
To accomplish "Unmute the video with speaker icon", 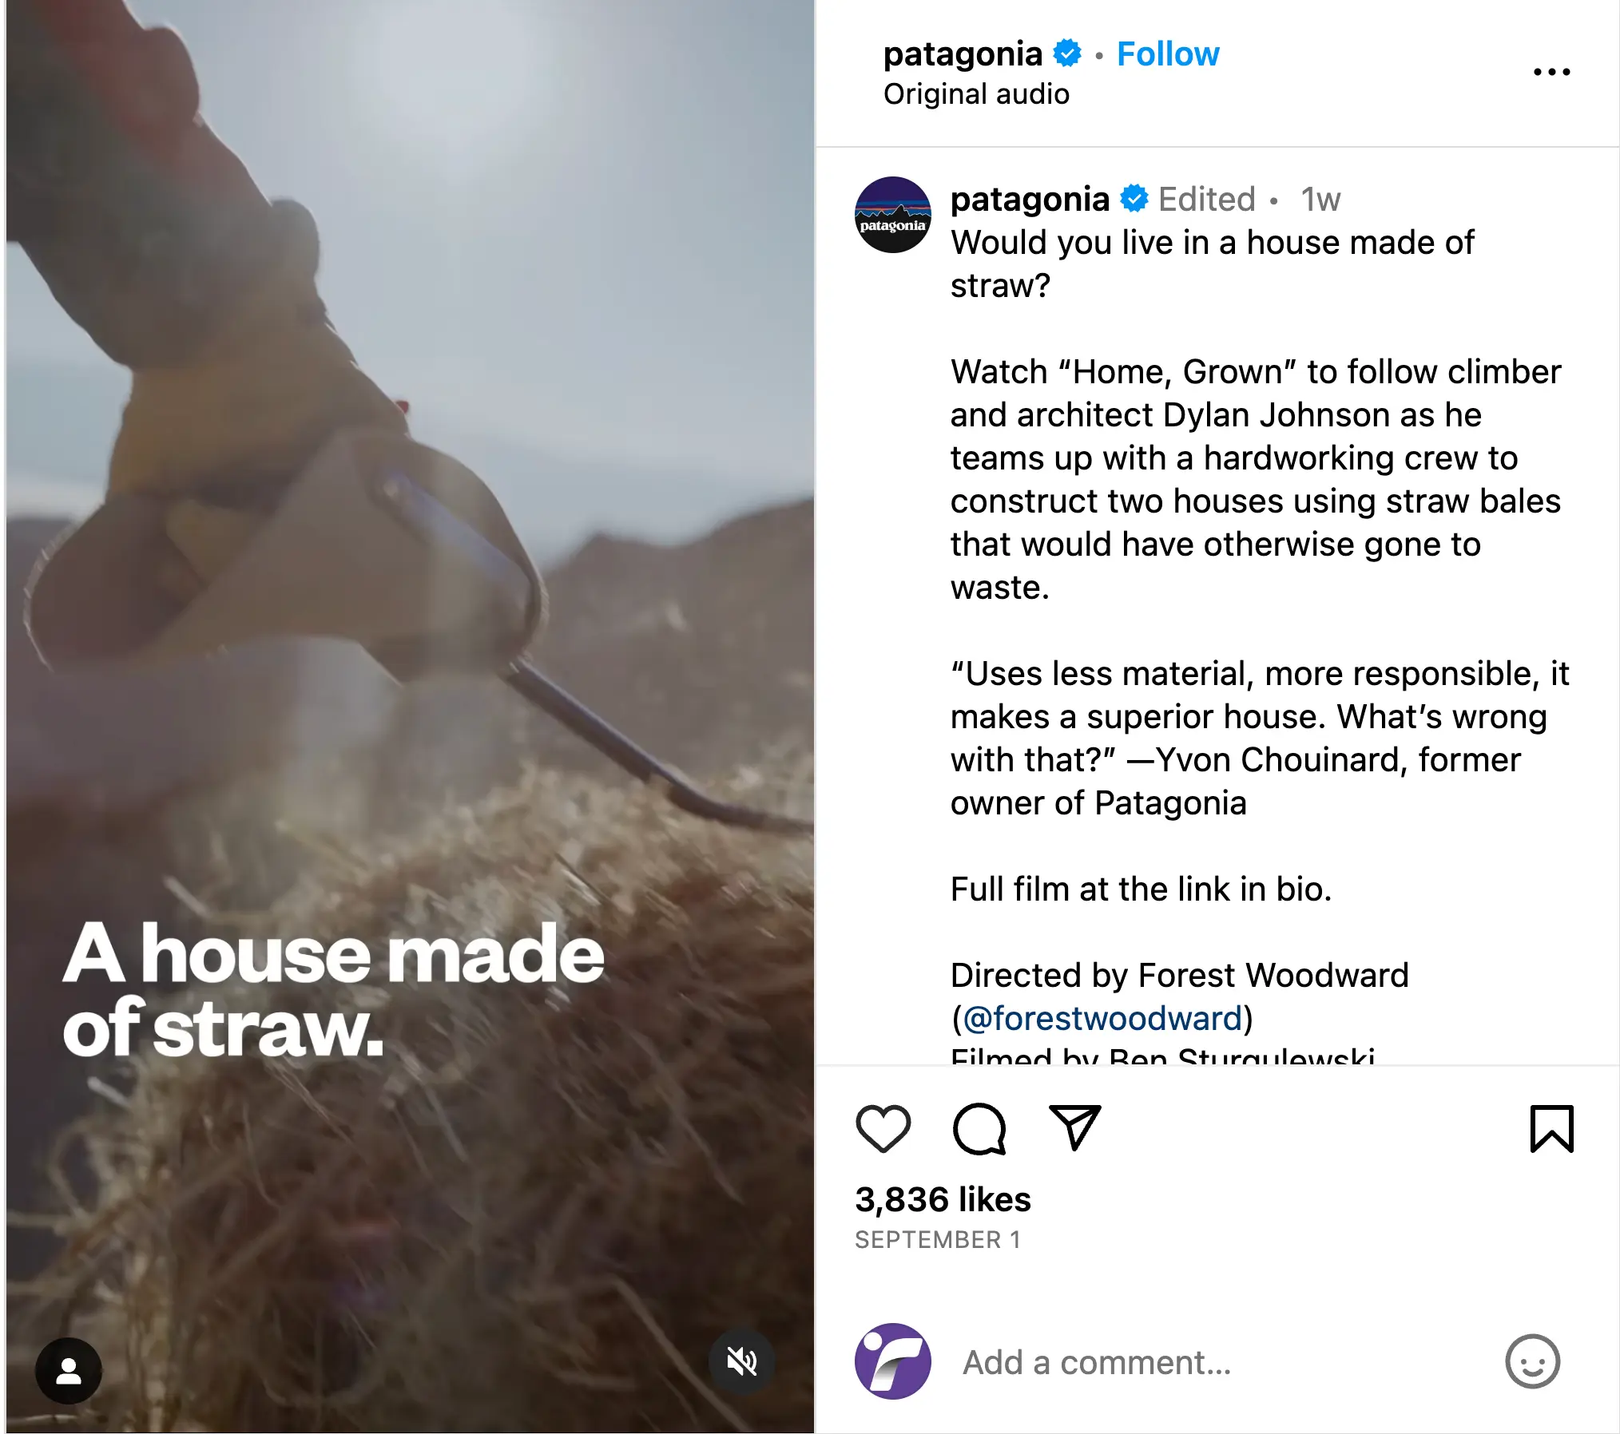I will click(741, 1361).
